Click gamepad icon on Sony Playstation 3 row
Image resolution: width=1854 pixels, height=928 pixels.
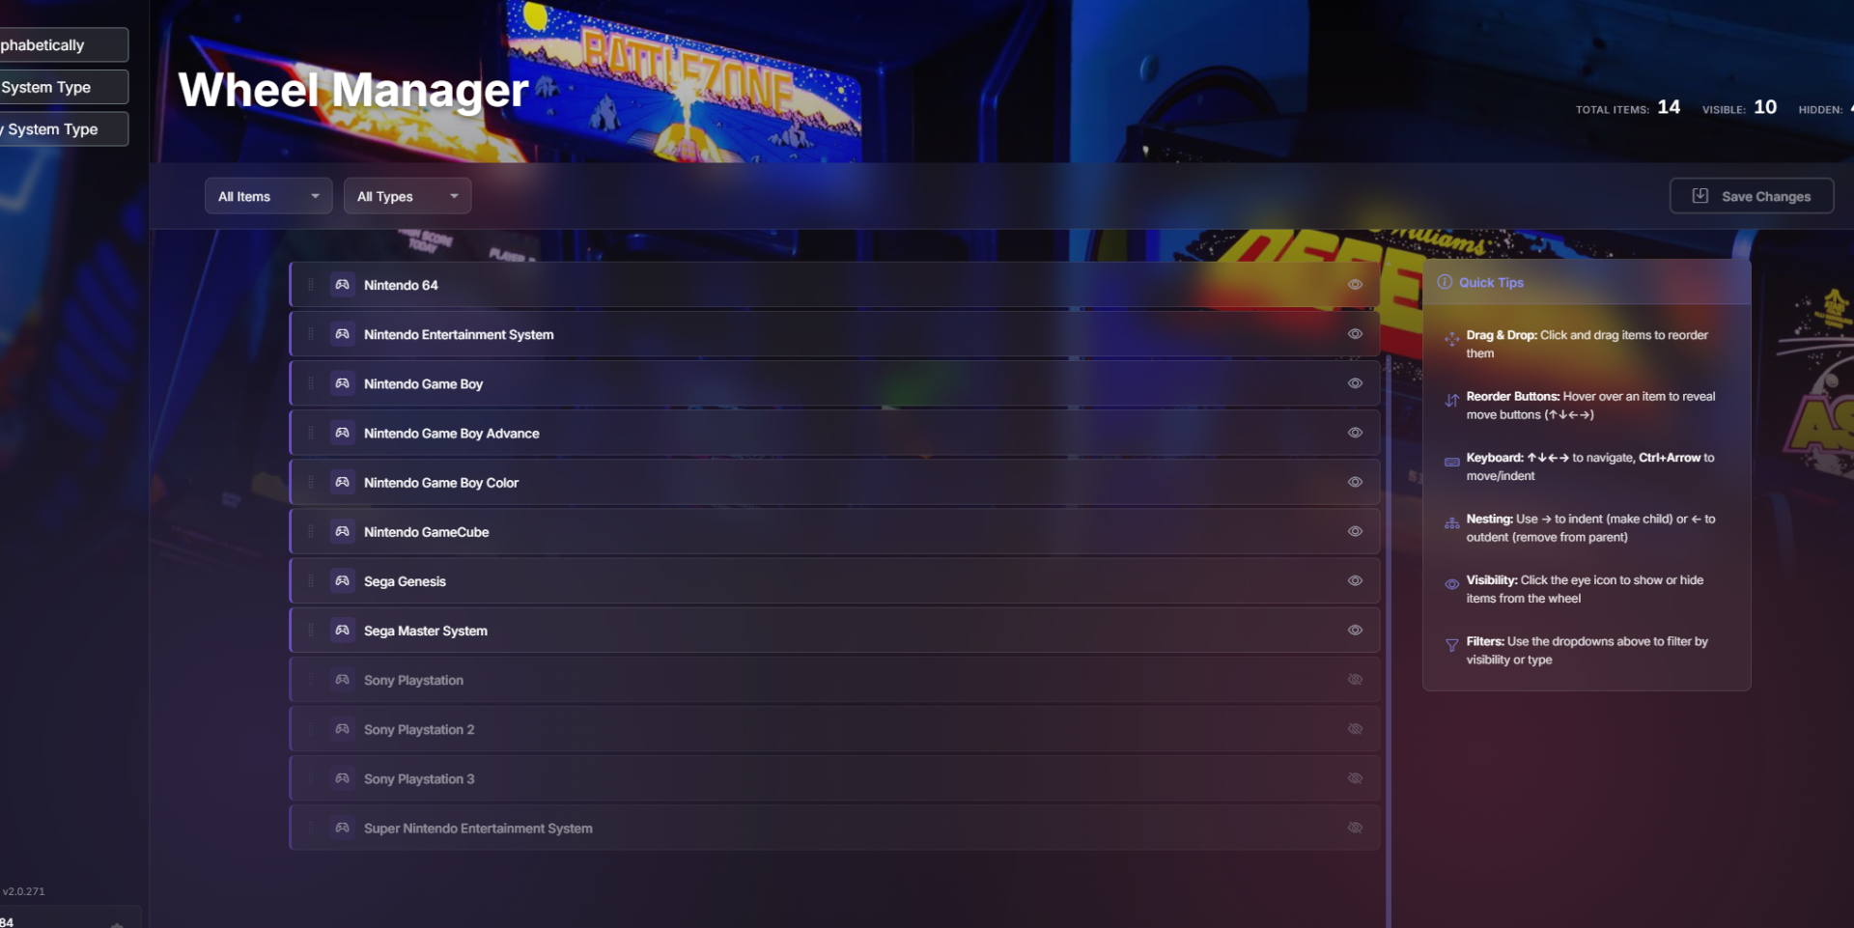point(342,778)
